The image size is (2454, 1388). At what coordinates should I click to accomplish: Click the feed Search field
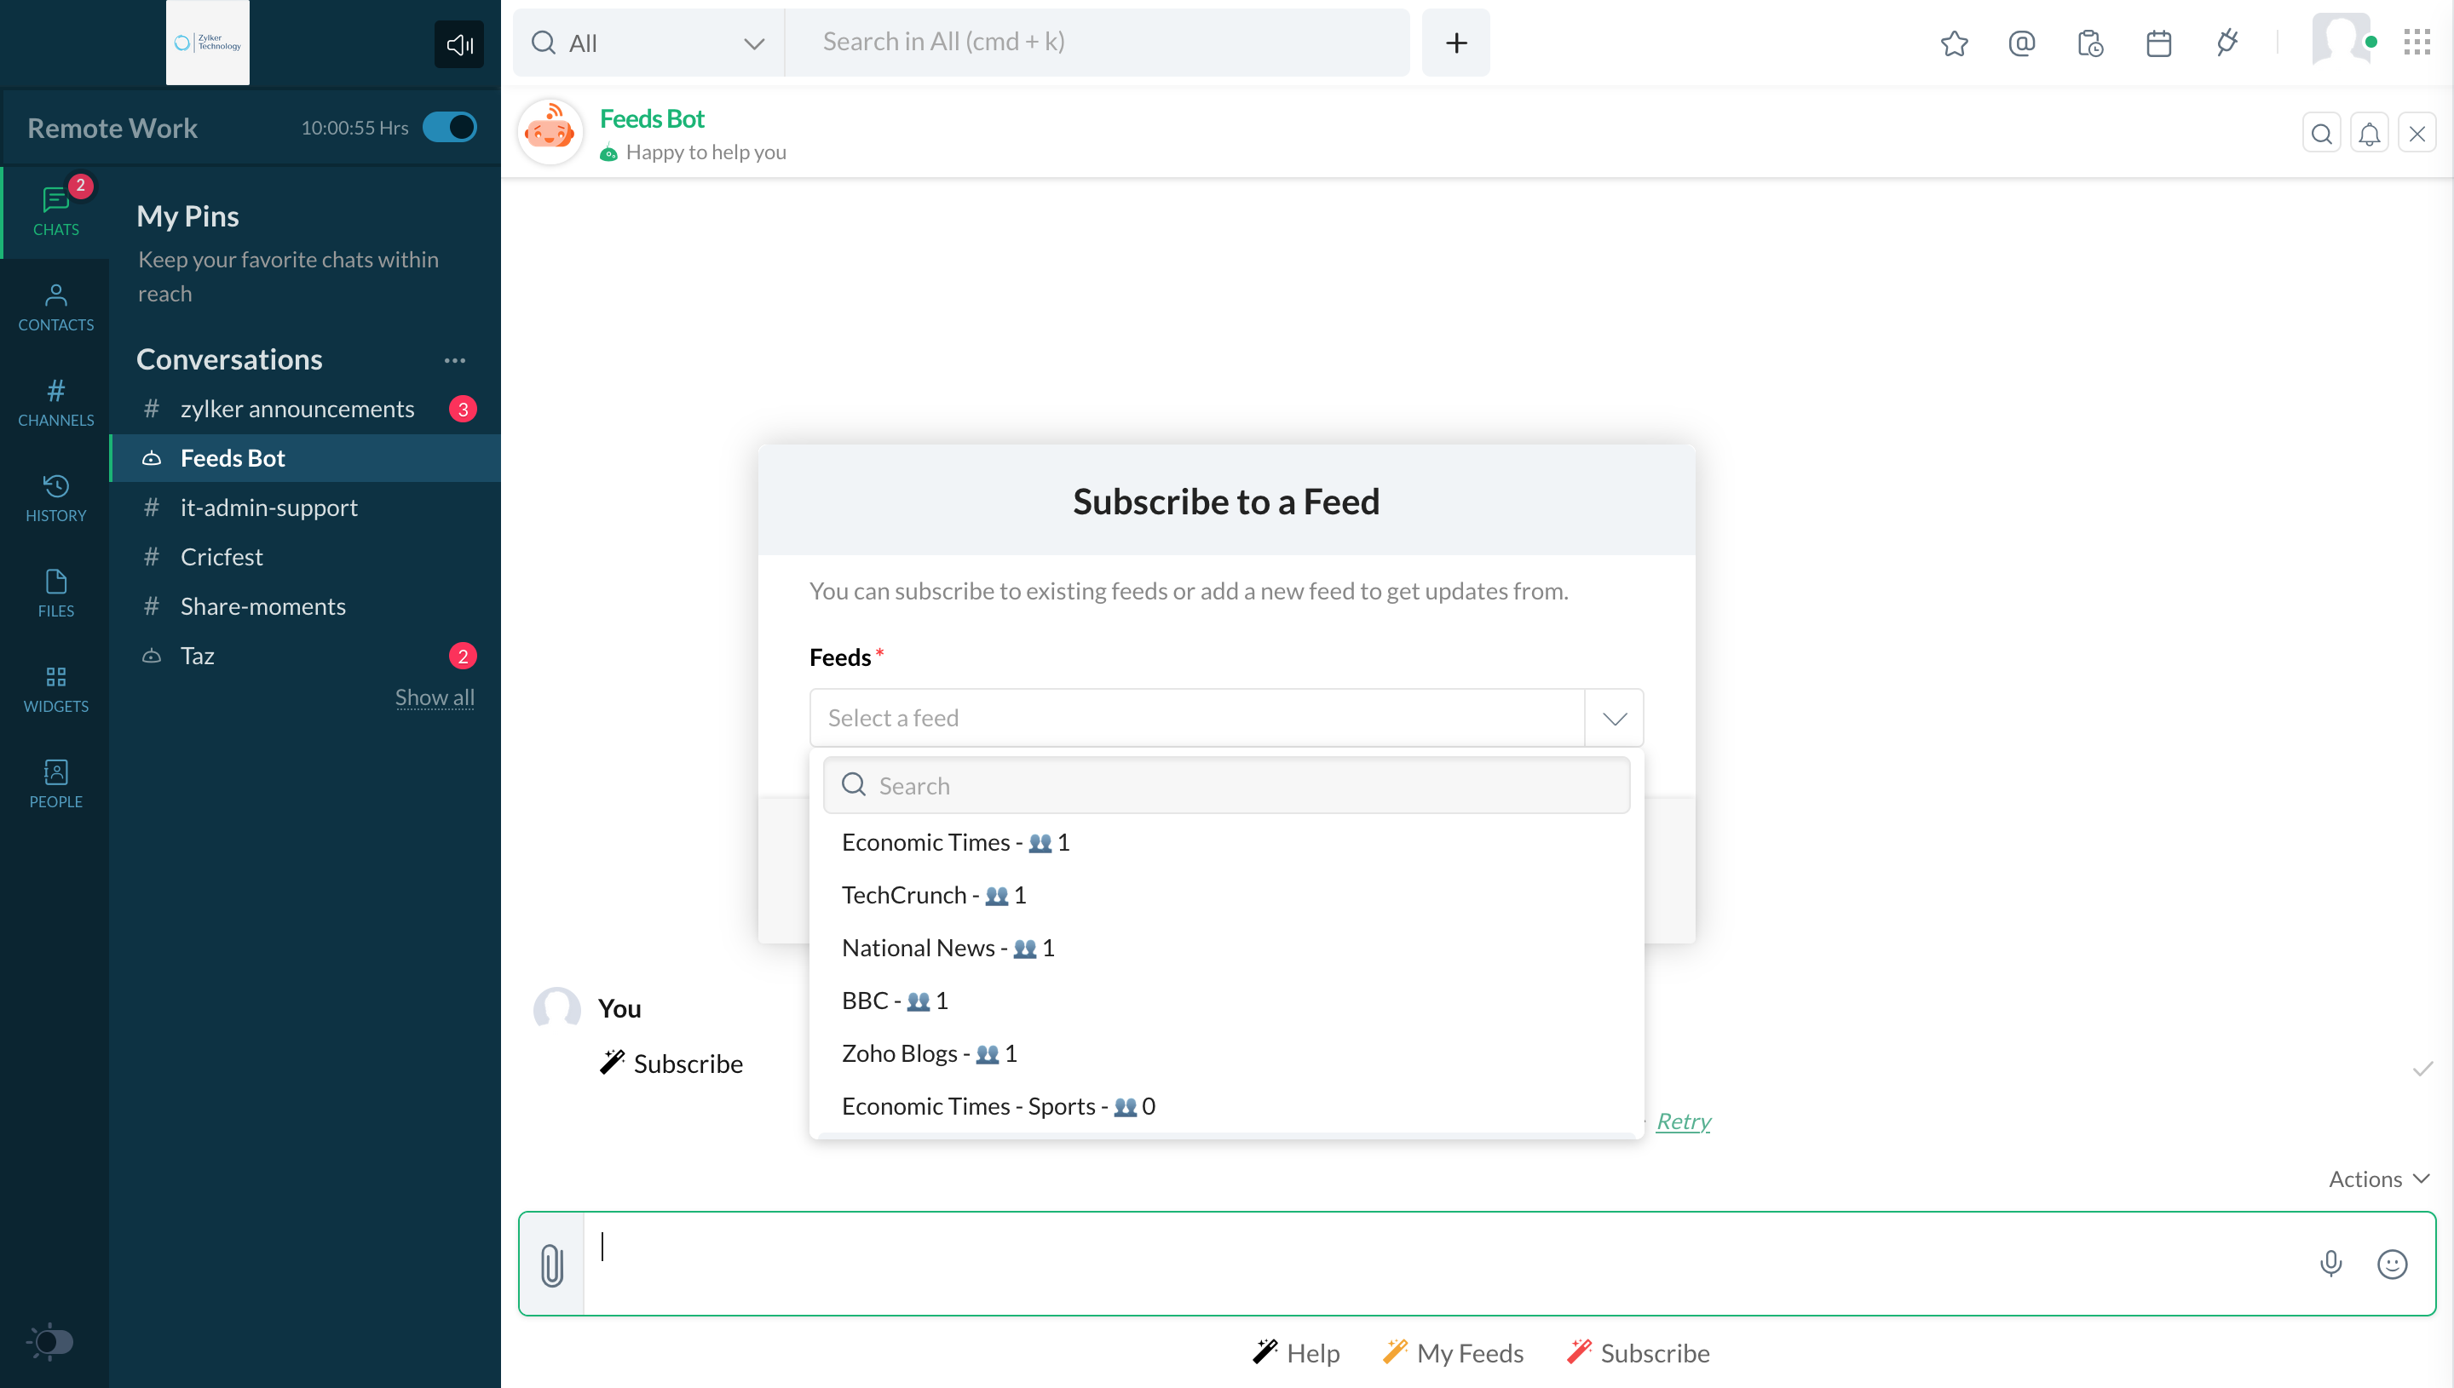click(1225, 785)
